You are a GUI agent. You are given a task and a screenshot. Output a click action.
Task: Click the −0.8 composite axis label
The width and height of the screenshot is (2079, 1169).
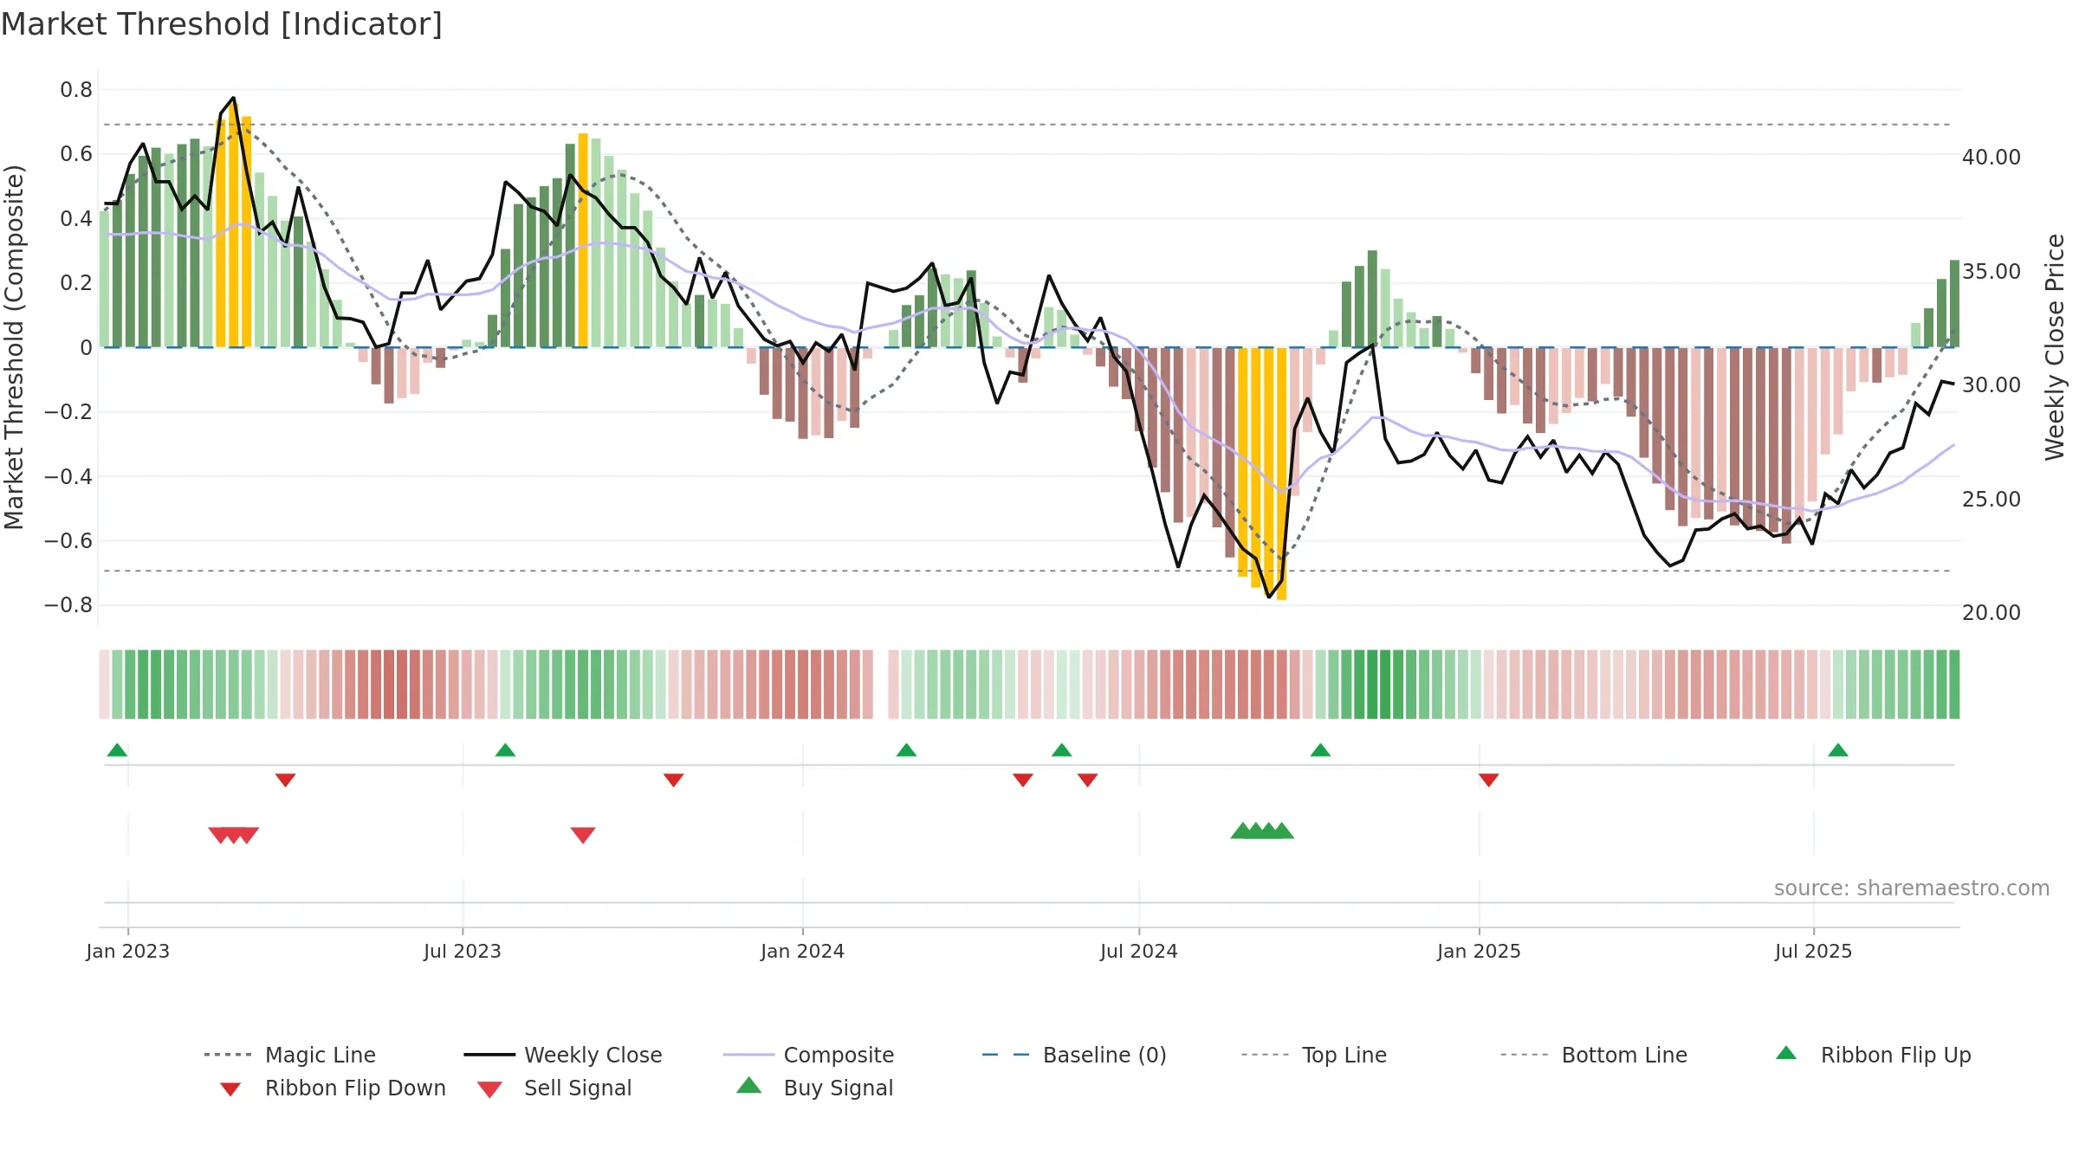click(x=68, y=605)
